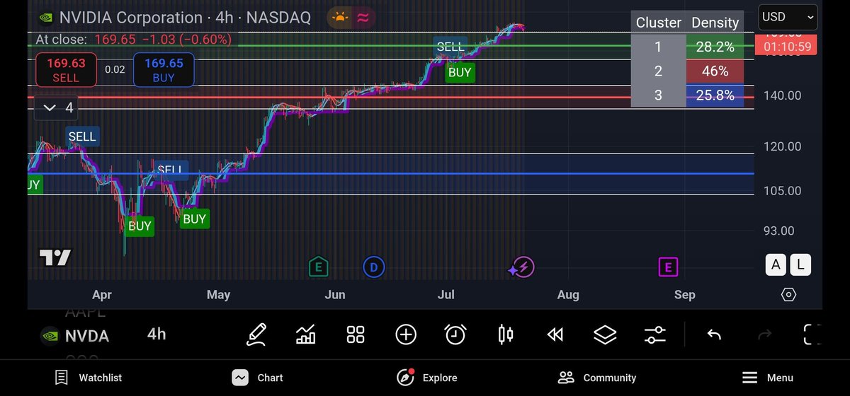Open the NVDA symbol search
The width and height of the screenshot is (850, 396).
tap(87, 336)
